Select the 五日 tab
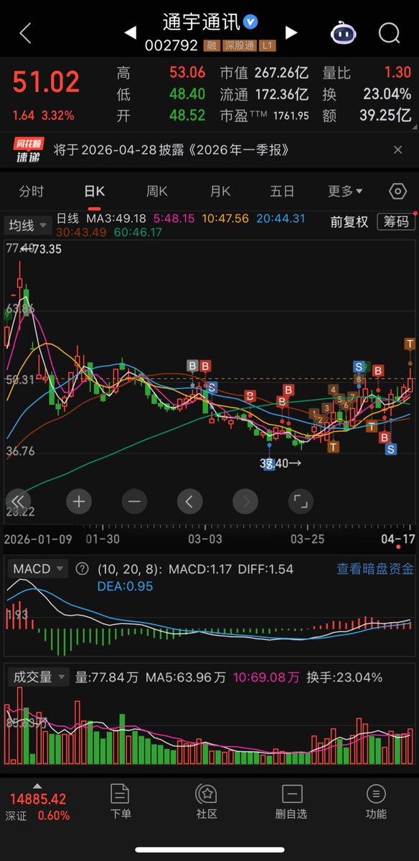This screenshot has height=861, width=419. click(x=282, y=191)
